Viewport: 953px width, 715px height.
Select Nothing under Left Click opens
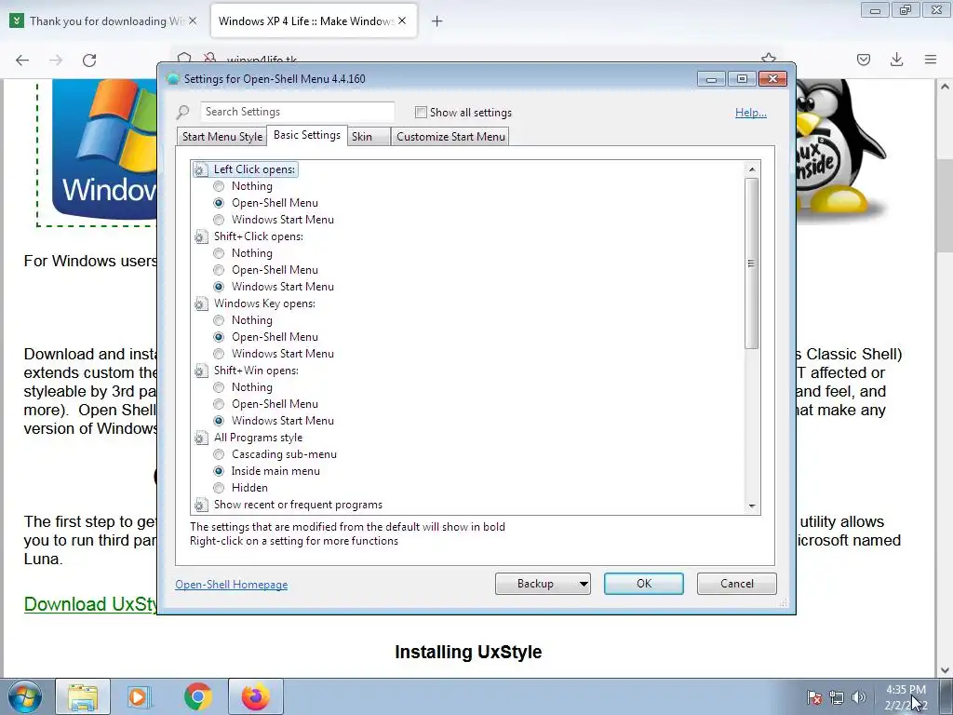click(219, 186)
